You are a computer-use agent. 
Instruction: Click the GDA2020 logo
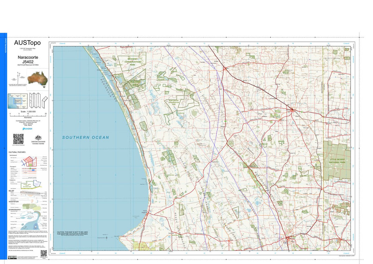(x=27, y=129)
